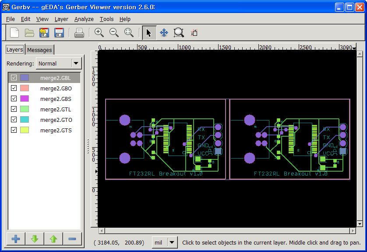The width and height of the screenshot is (367, 252).
Task: Select the Zoom tool with marquee
Action: coord(179,33)
